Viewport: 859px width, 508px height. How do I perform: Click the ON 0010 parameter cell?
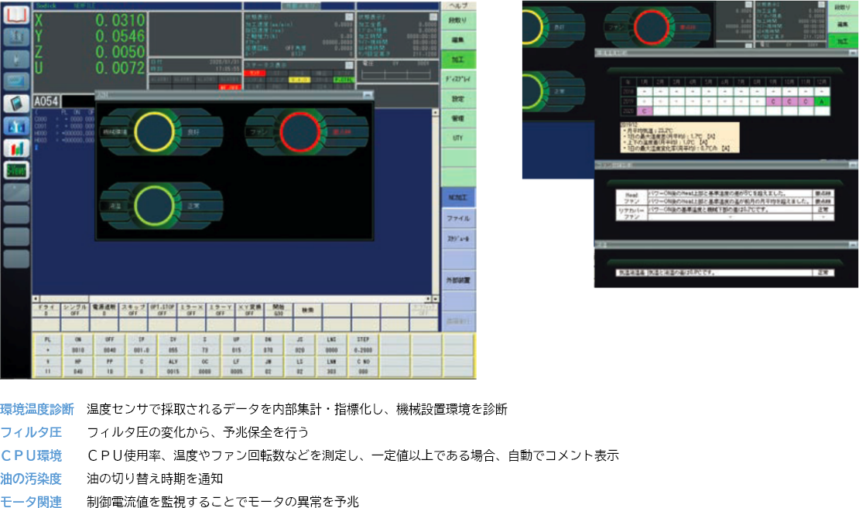[x=78, y=345]
